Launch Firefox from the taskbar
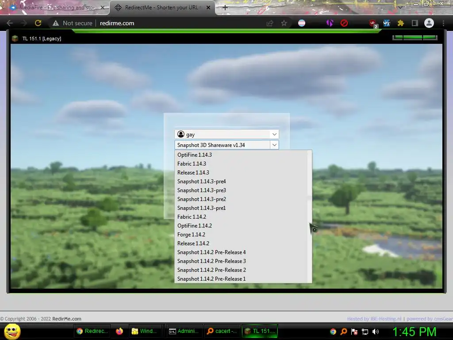The image size is (453, 340). point(119,331)
